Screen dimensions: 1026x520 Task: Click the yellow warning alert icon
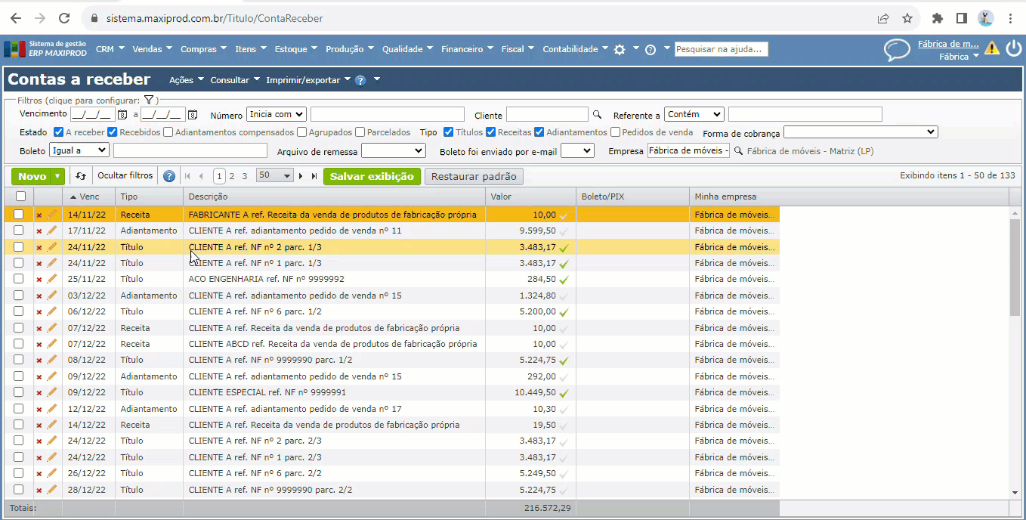pyautogui.click(x=992, y=48)
